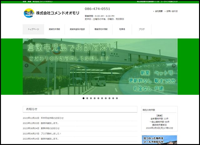The height and width of the screenshot is (145, 200).
Task: Select the fourth slideshow dot
Action: point(94,98)
